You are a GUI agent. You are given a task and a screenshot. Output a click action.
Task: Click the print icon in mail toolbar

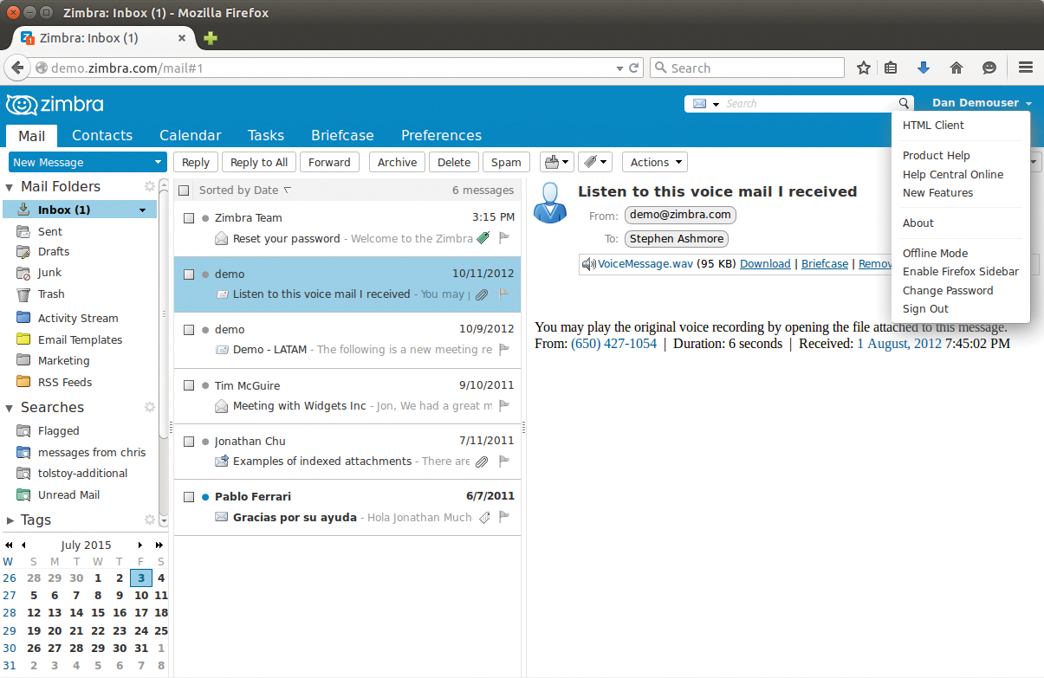point(551,162)
